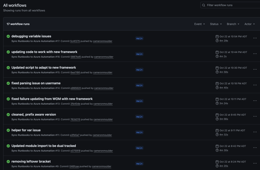
Task: Click the search magnifier icon in filter box
Action: (x=204, y=5)
